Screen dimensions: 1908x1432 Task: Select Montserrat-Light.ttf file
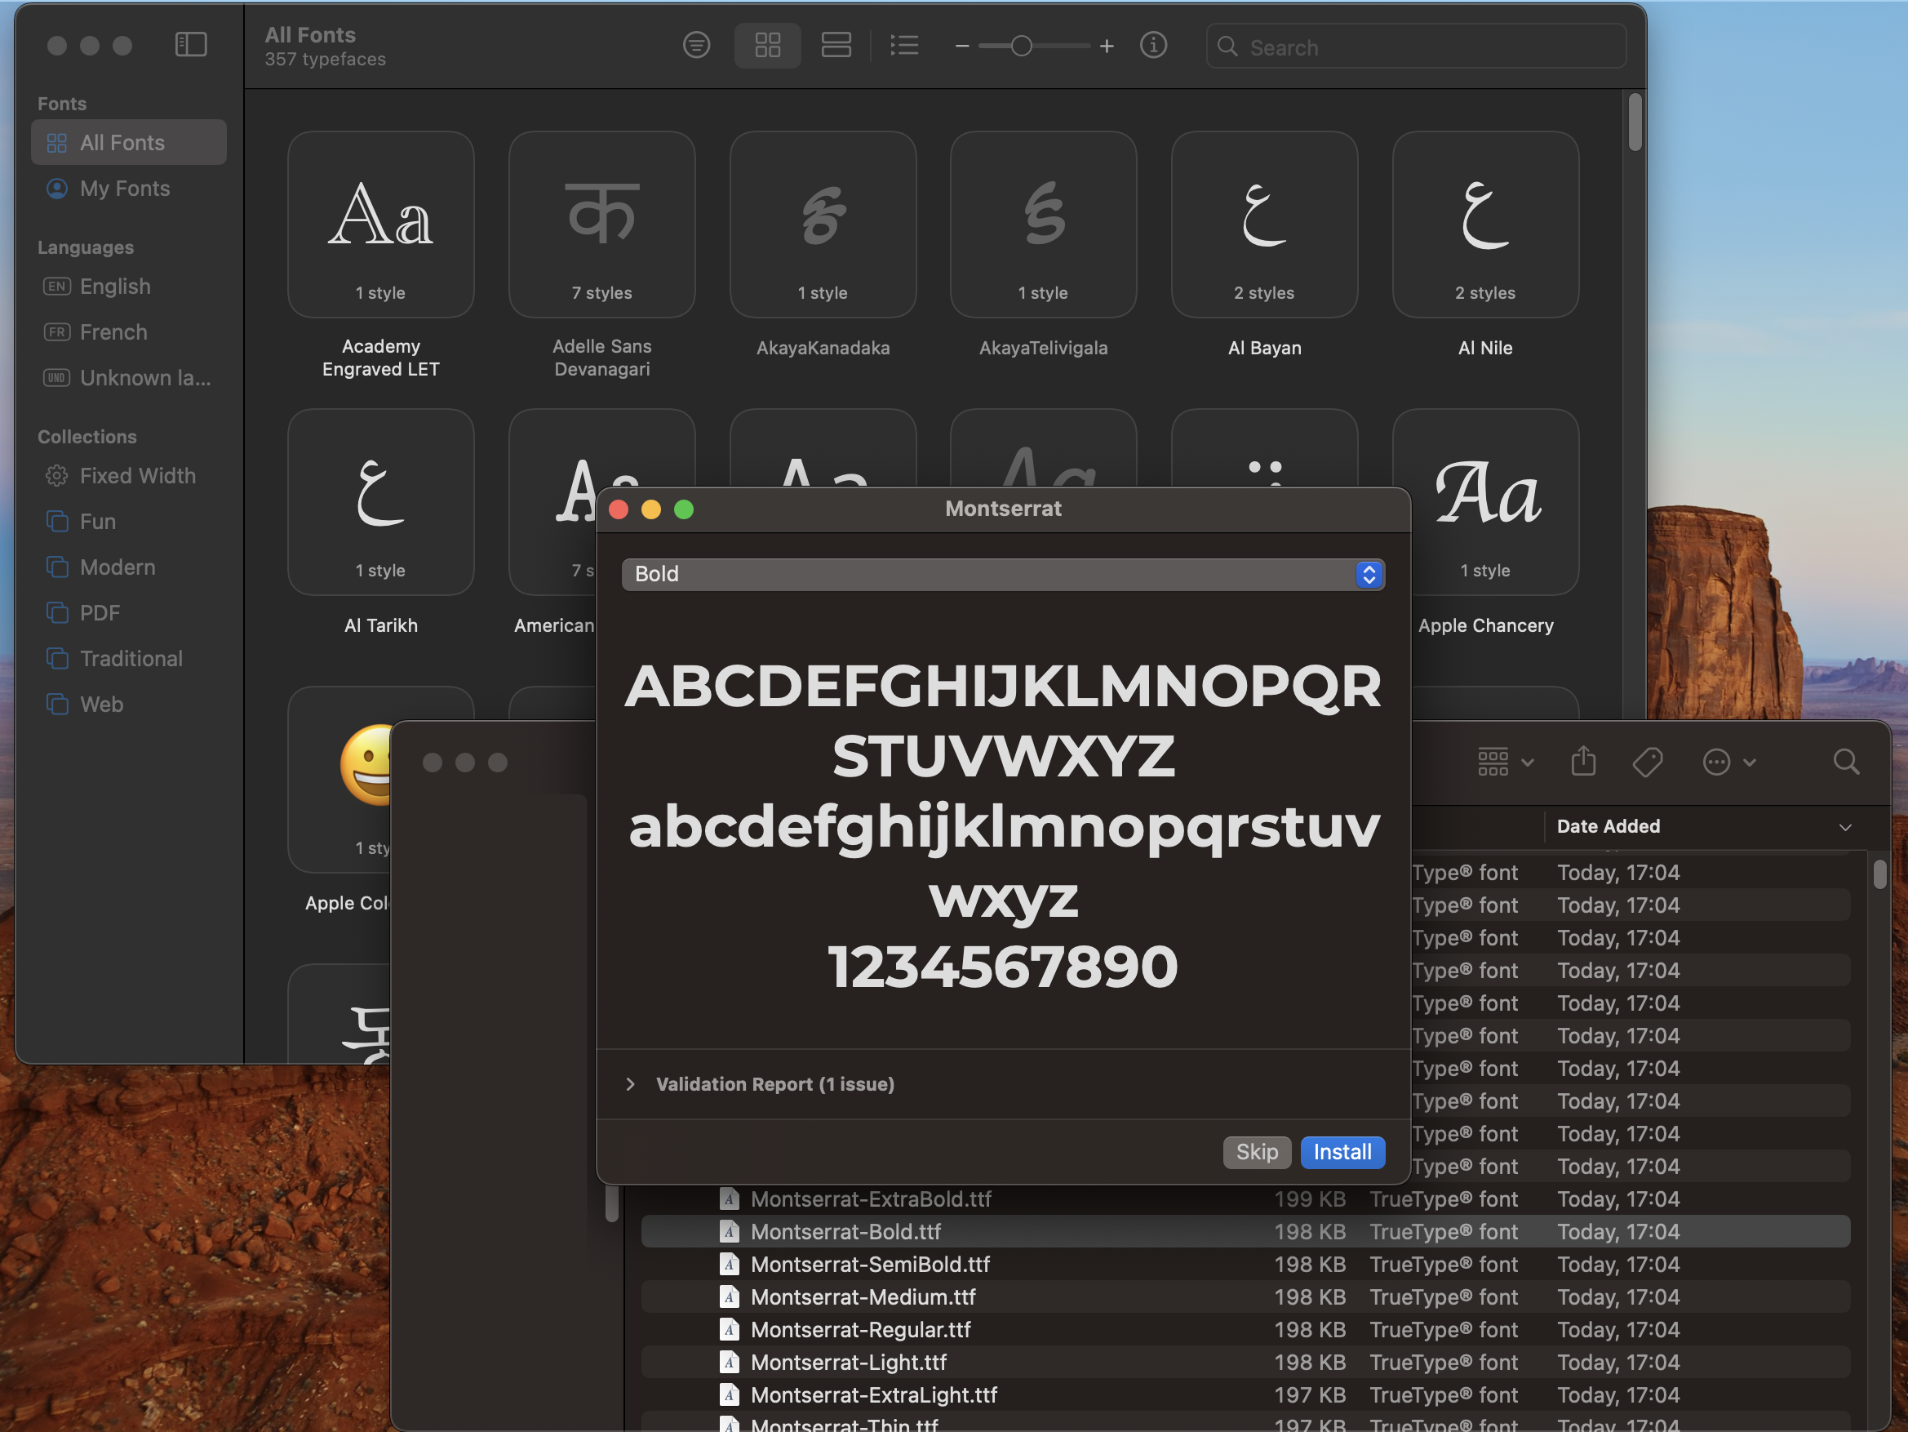tap(1245, 1362)
